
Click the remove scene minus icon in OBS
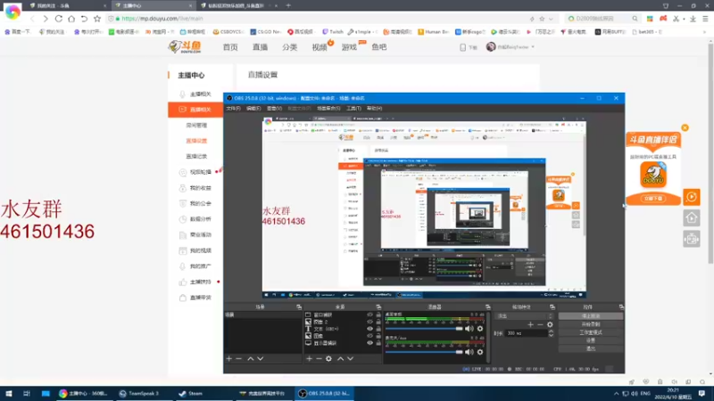click(x=238, y=359)
